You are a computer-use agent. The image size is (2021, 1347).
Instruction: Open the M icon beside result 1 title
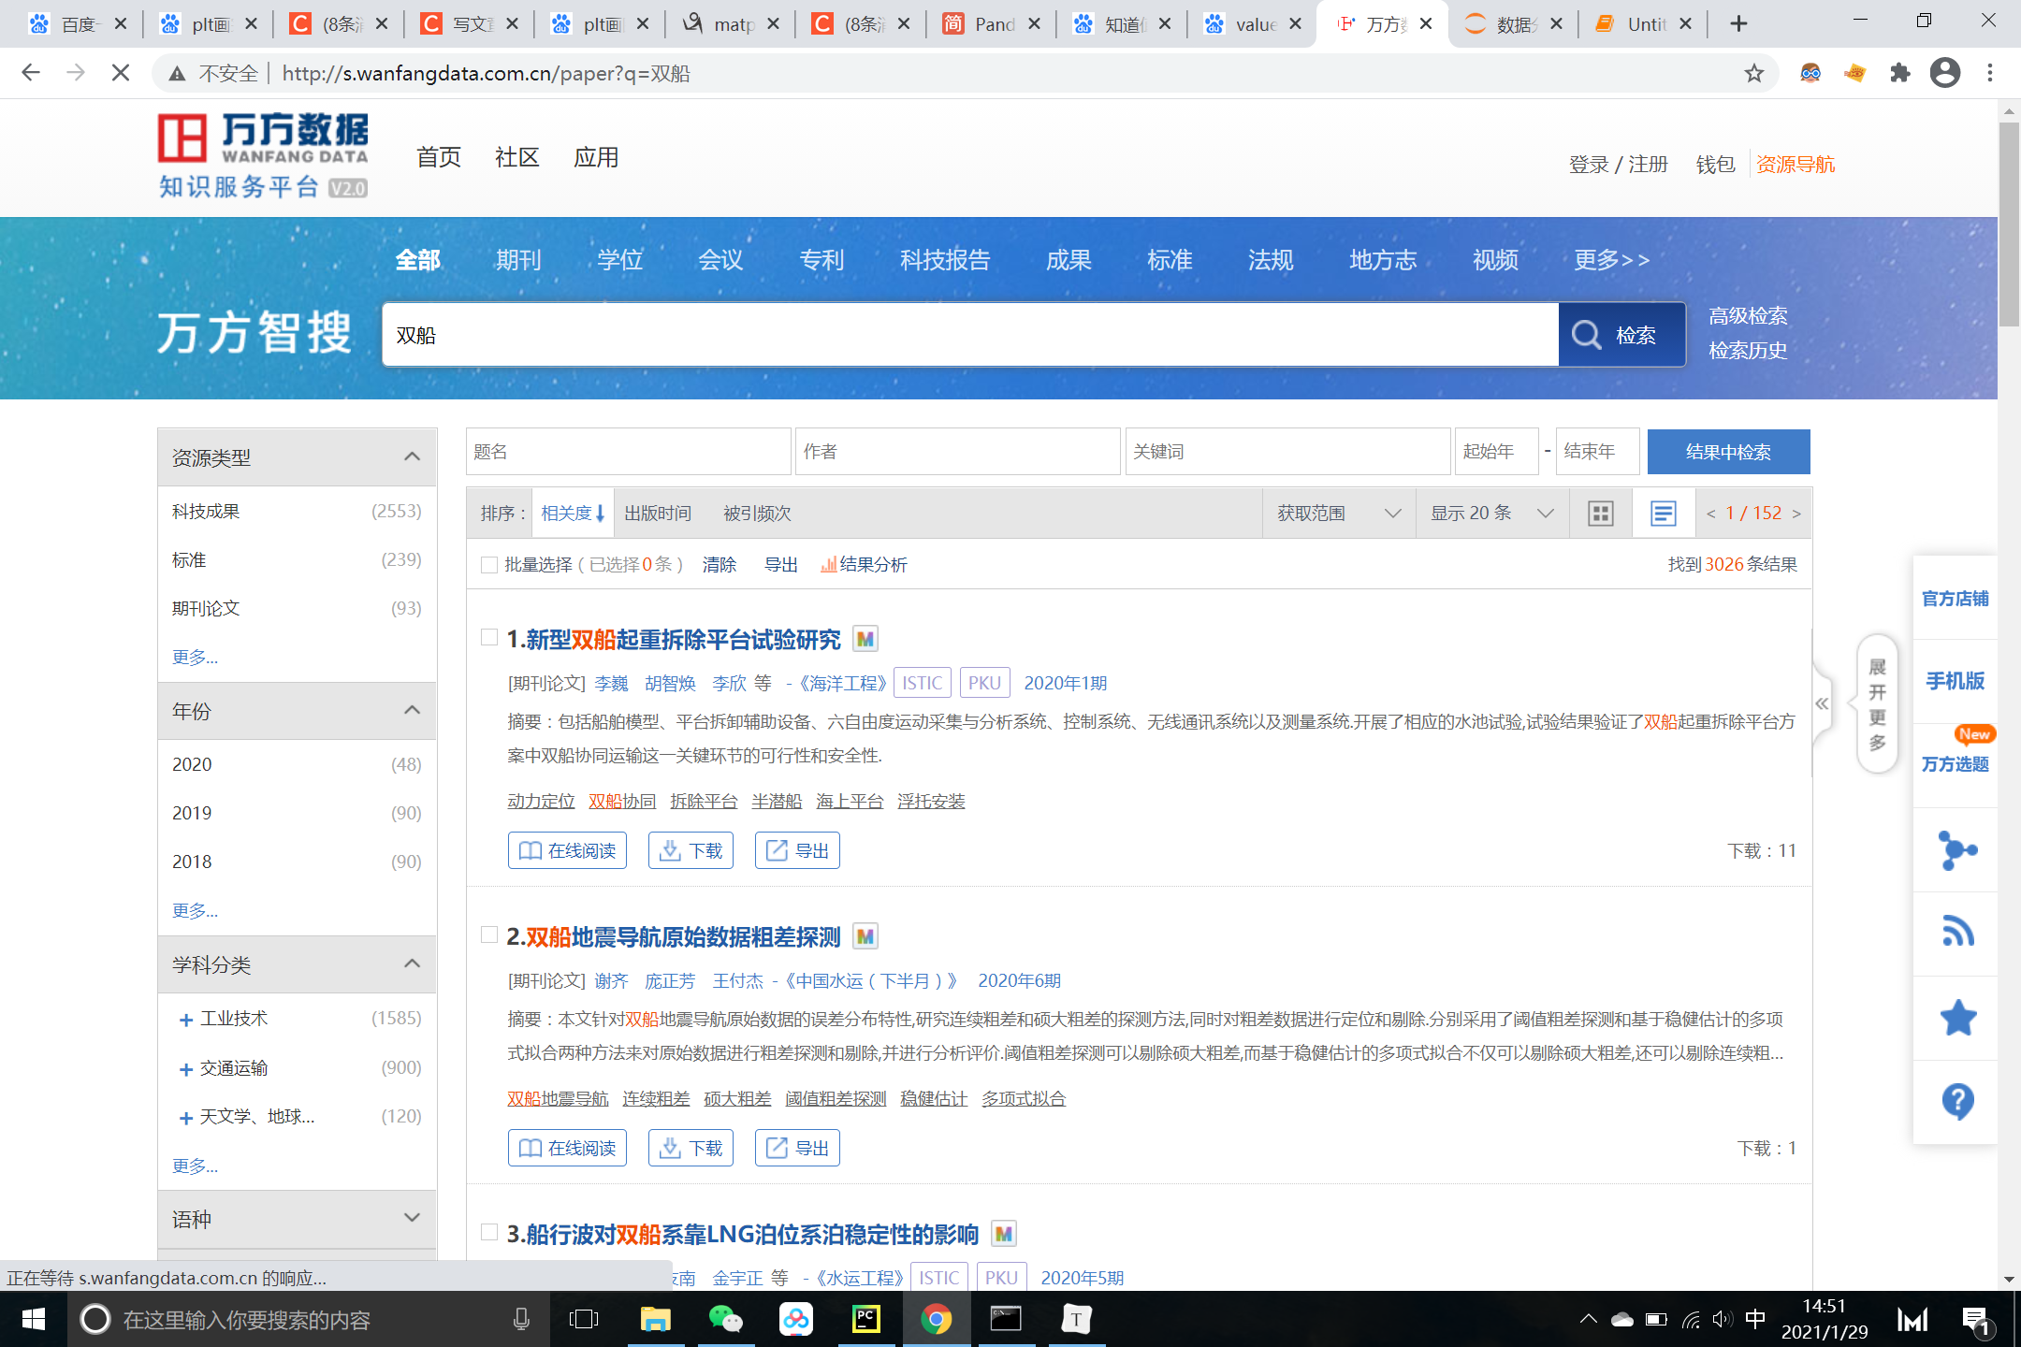[x=865, y=640]
